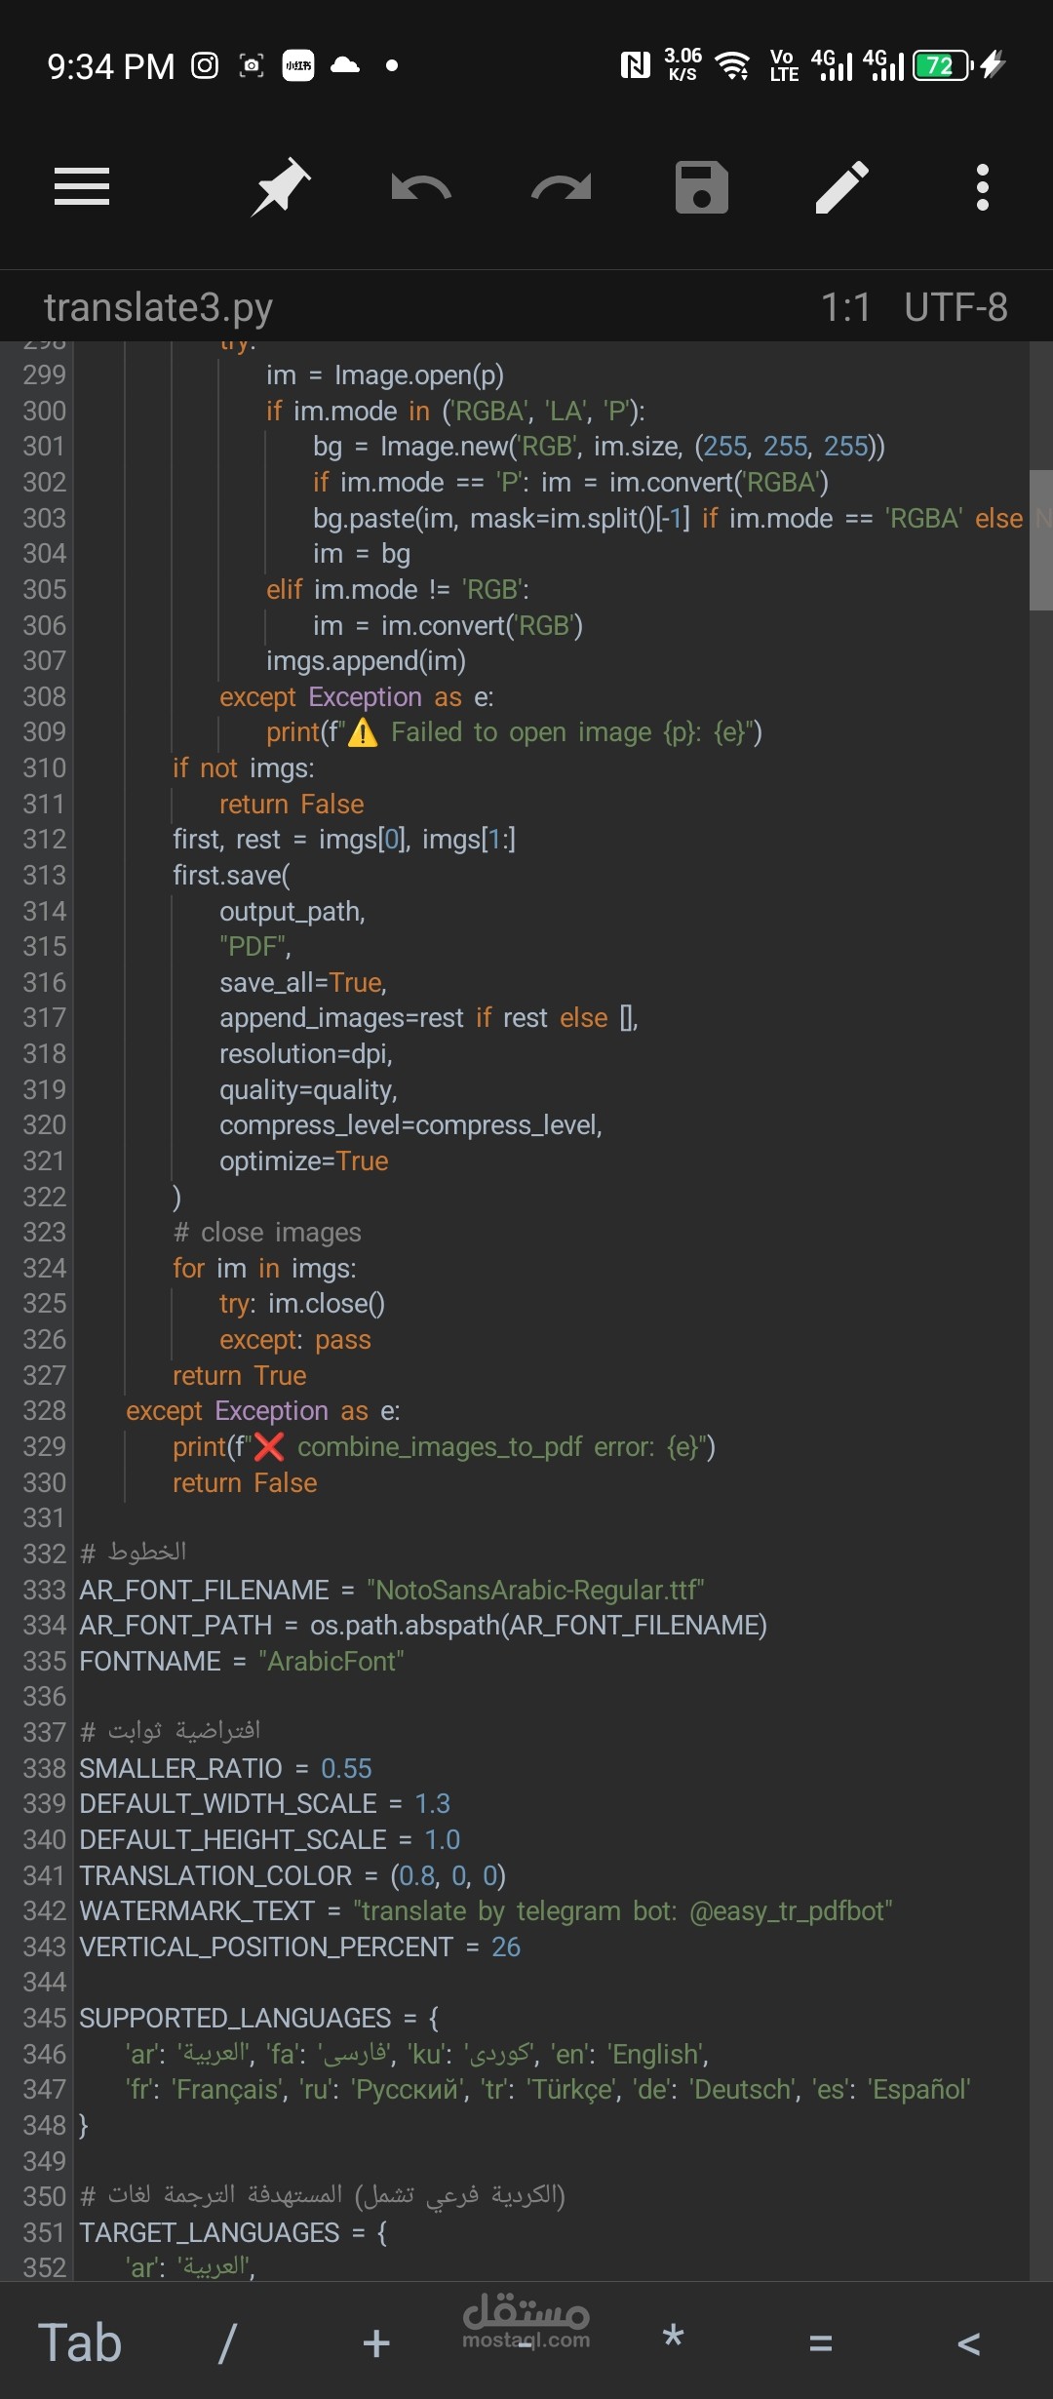The width and height of the screenshot is (1053, 2399).
Task: Insert a Tab from the shortcut bar
Action: click(x=80, y=2342)
